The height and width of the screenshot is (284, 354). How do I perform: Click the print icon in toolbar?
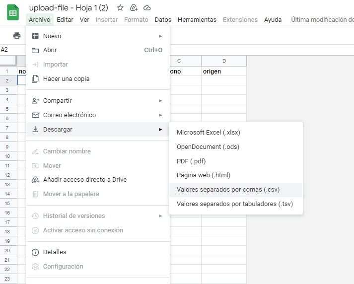tap(17, 36)
